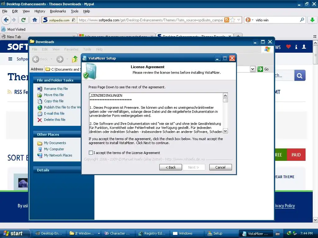Click Delete this file red X icon
This screenshot has width=318, height=238.
pos(40,120)
